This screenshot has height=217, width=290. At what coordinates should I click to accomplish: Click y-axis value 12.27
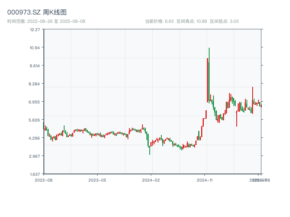35,30
